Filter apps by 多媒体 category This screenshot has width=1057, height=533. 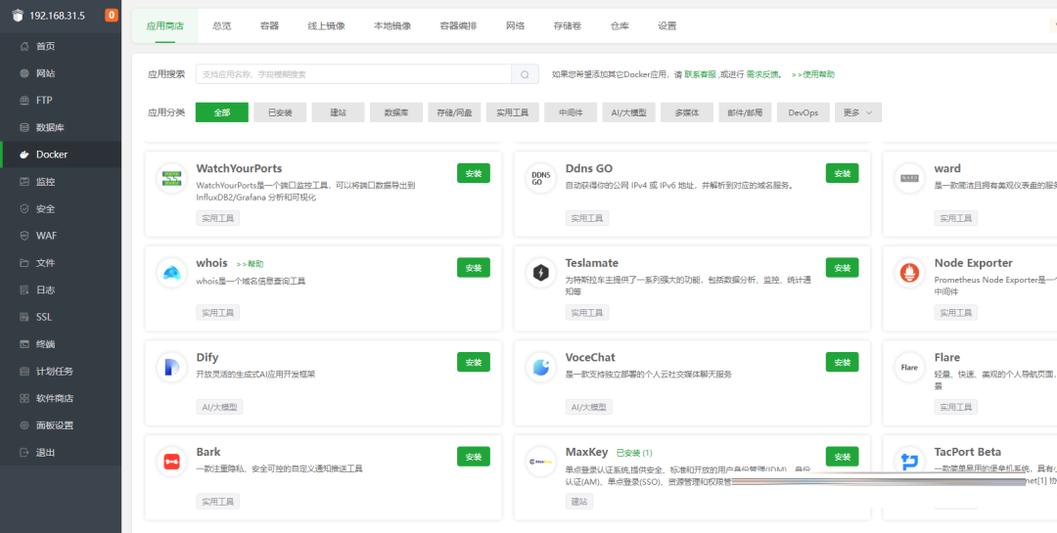(687, 112)
